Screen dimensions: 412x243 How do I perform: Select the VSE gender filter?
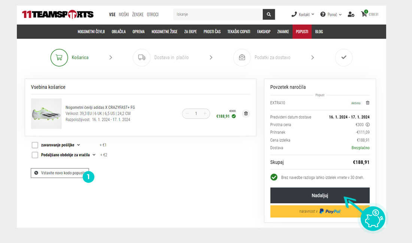coord(112,15)
